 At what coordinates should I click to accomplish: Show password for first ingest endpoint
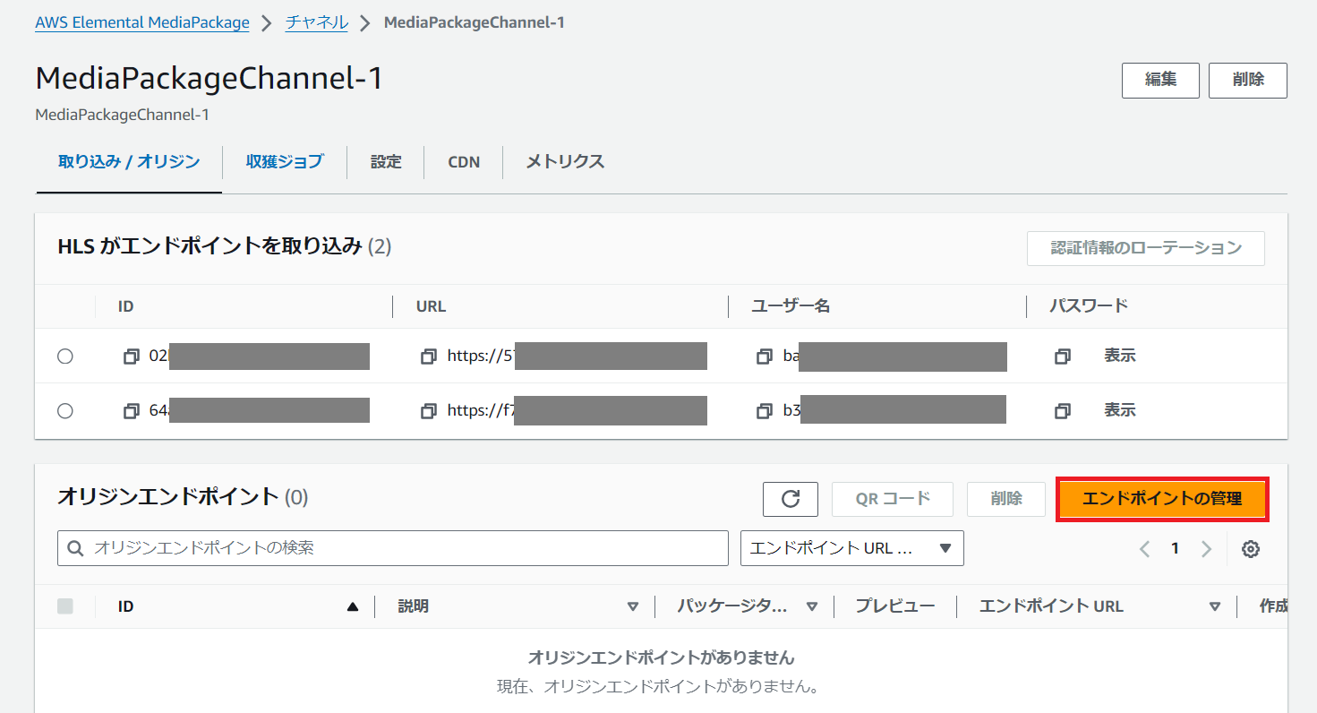click(1119, 356)
